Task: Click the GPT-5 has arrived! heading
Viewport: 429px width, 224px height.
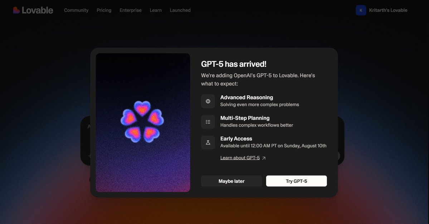Action: tap(234, 64)
